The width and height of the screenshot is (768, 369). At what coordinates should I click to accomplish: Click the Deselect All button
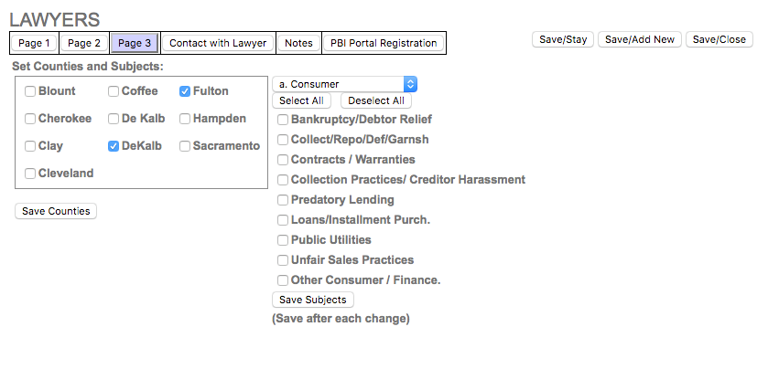coord(376,100)
